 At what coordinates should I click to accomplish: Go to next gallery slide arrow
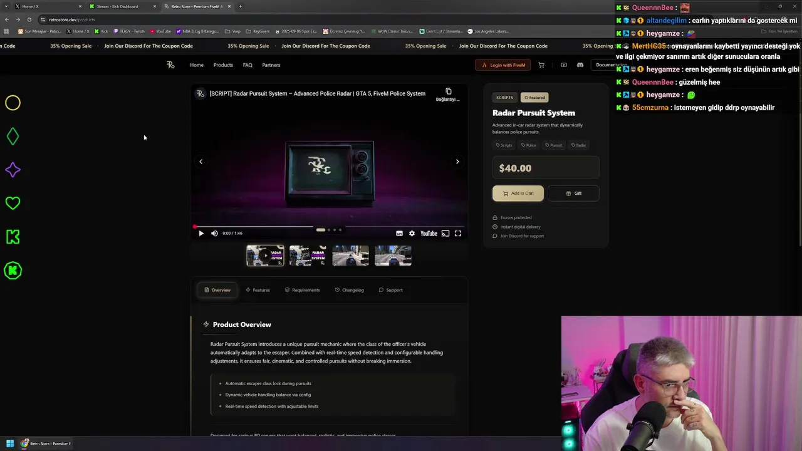(x=457, y=162)
